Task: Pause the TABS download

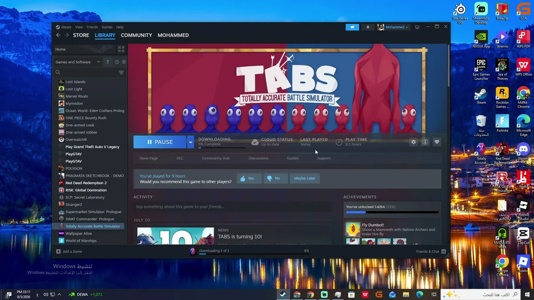Action: 160,142
